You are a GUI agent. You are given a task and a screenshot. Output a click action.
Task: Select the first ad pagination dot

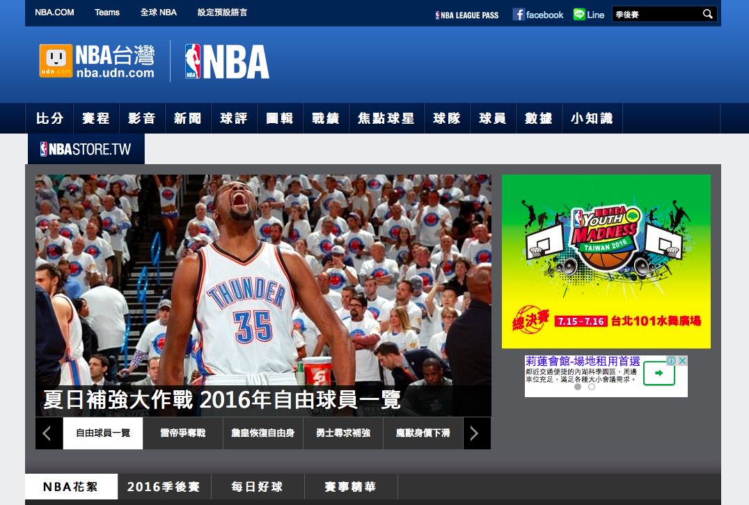point(578,387)
